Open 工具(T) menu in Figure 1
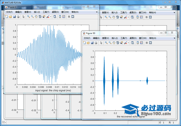This screenshot has height=126, width=181. (46, 12)
